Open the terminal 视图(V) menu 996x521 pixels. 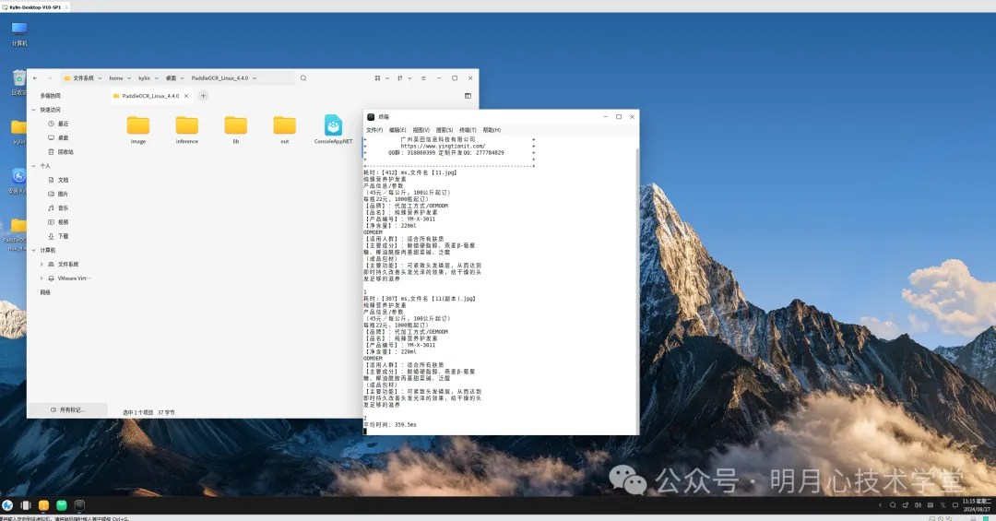(421, 130)
